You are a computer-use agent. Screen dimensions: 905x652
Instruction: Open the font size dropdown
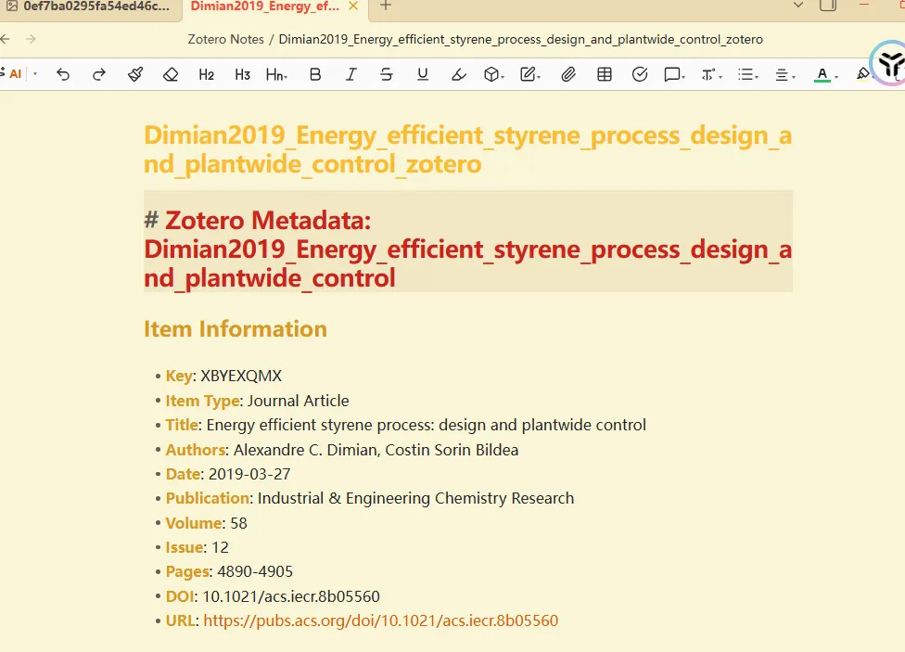tap(711, 74)
